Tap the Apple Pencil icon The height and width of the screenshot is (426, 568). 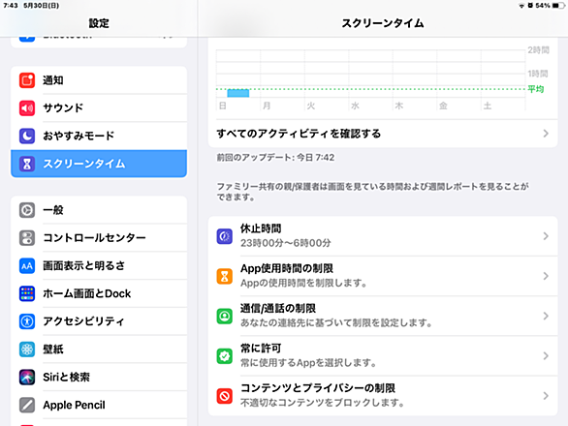tap(27, 405)
